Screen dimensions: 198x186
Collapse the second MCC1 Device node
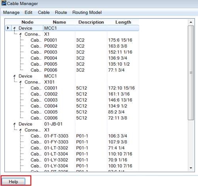click(x=15, y=76)
